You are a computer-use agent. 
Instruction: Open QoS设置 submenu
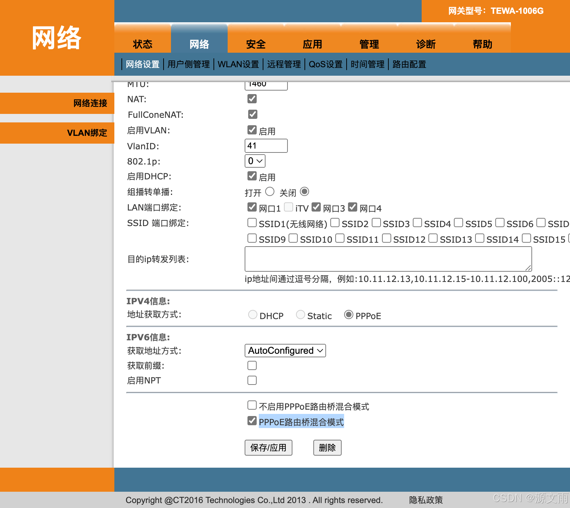tap(325, 64)
